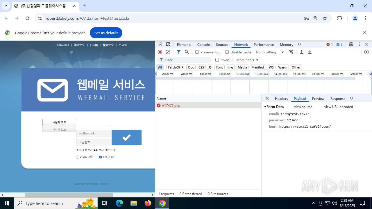Open the Sources tab
Screen dimensions: 372x209
point(222,44)
